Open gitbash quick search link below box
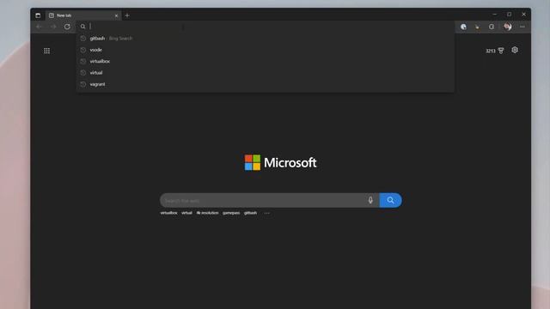 [250, 213]
